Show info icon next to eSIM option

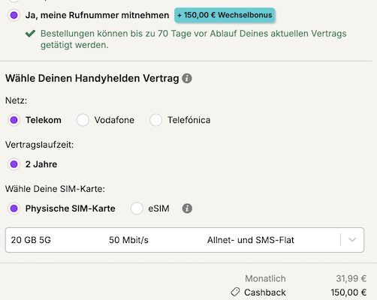click(187, 208)
